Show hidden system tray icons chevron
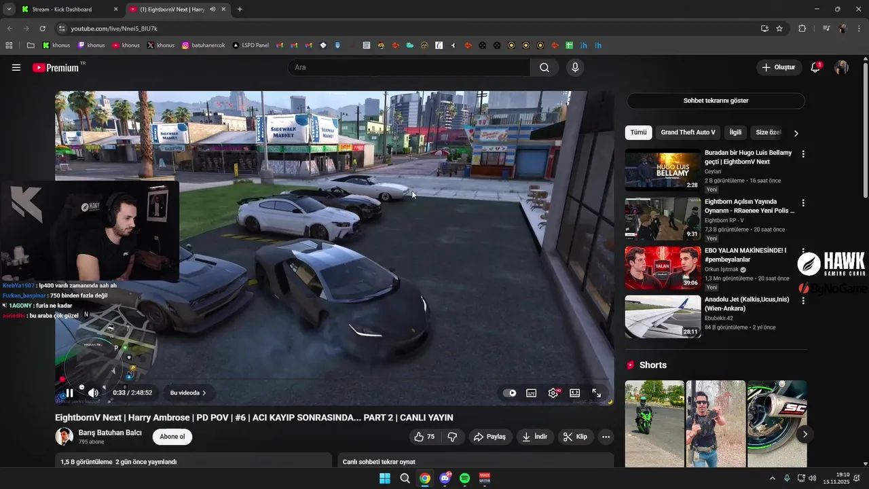 click(x=772, y=478)
